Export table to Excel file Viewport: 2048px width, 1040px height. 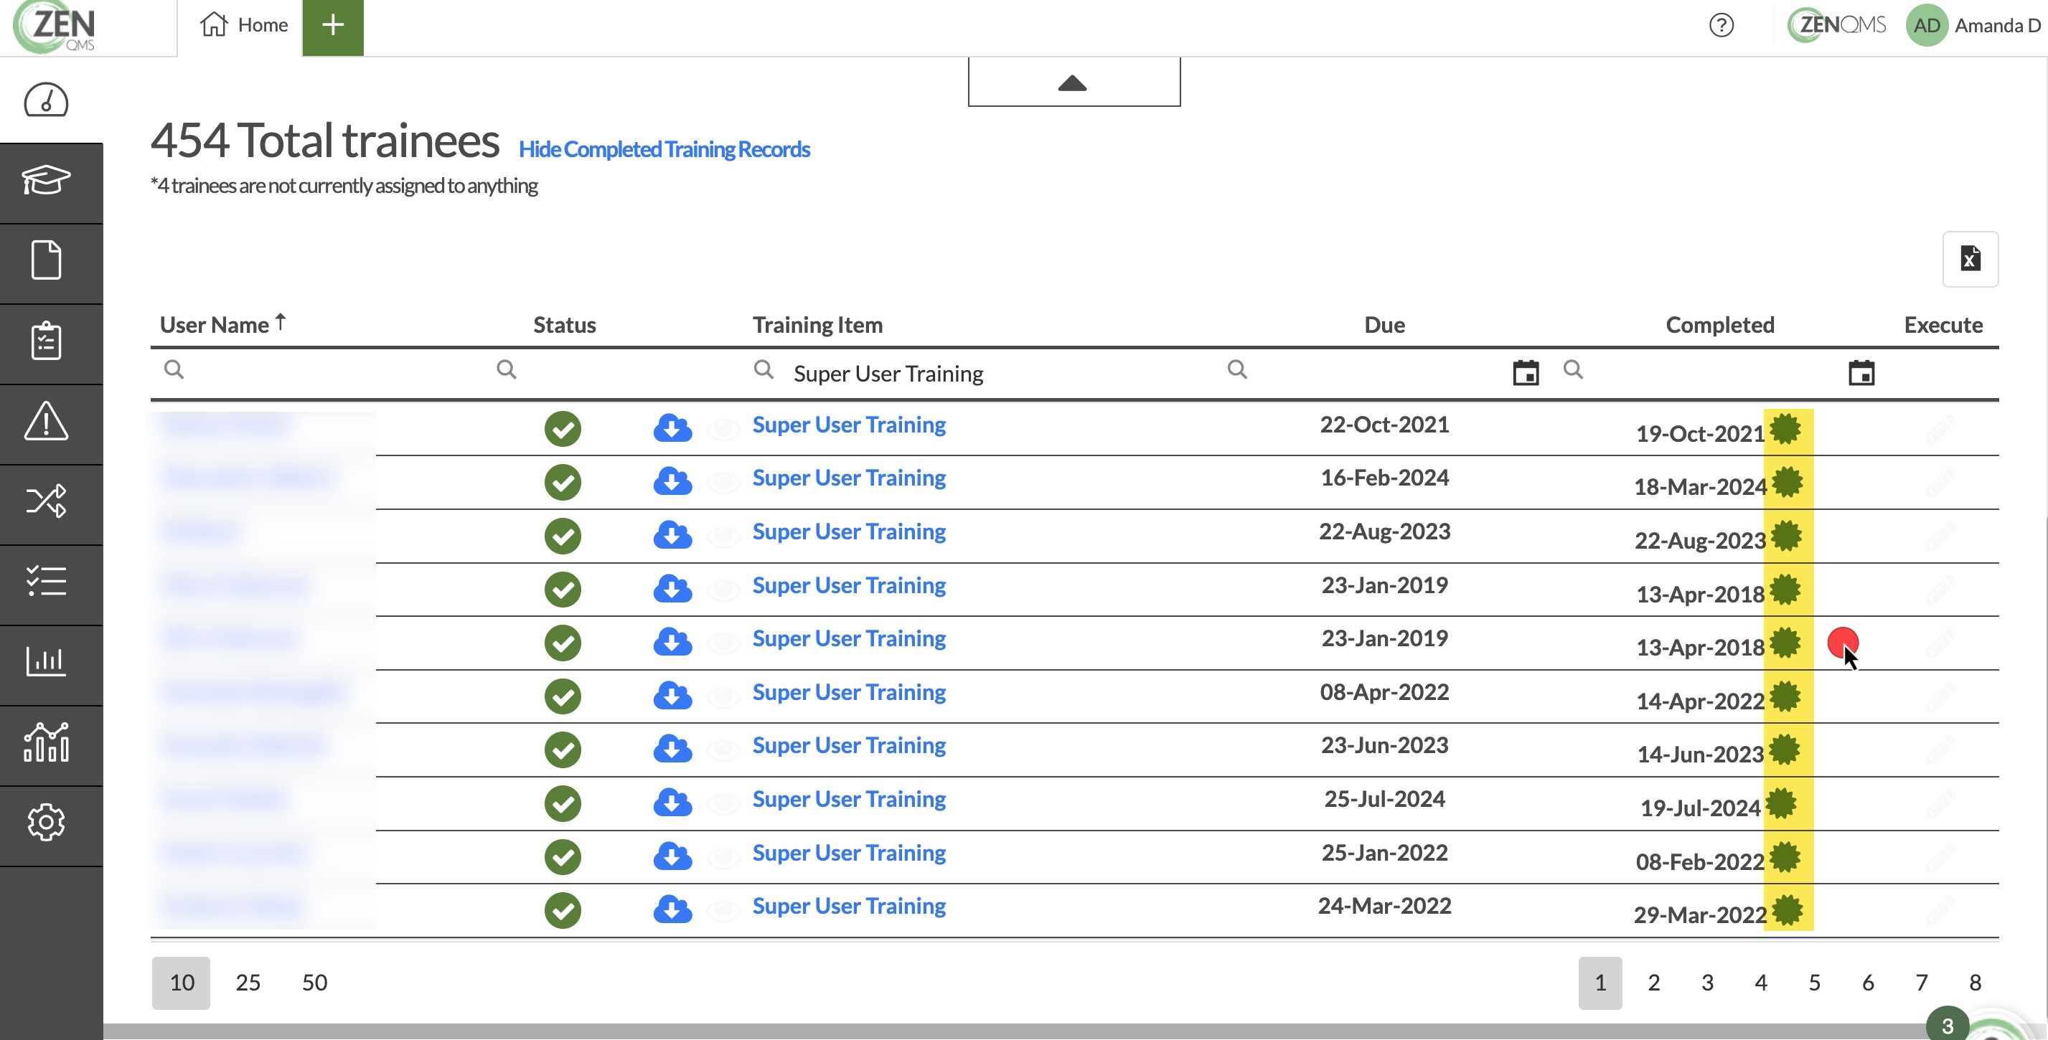click(1970, 259)
